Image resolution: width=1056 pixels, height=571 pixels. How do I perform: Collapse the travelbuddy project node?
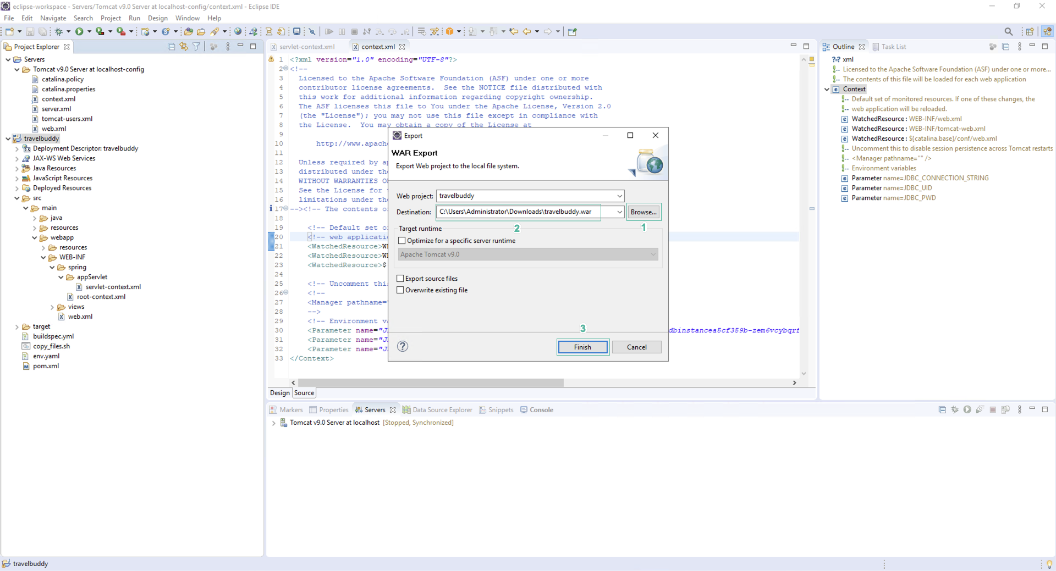pyautogui.click(x=8, y=138)
